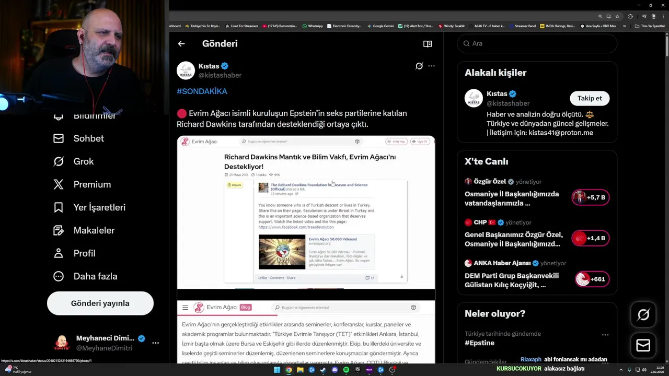Viewport: 669px width, 376px height.
Task: Open floating messages envelope button
Action: tap(643, 345)
